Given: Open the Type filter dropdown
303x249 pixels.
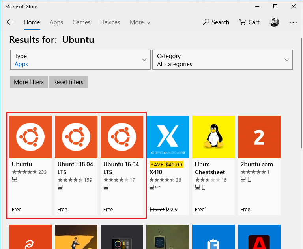Looking at the screenshot, I should point(80,60).
